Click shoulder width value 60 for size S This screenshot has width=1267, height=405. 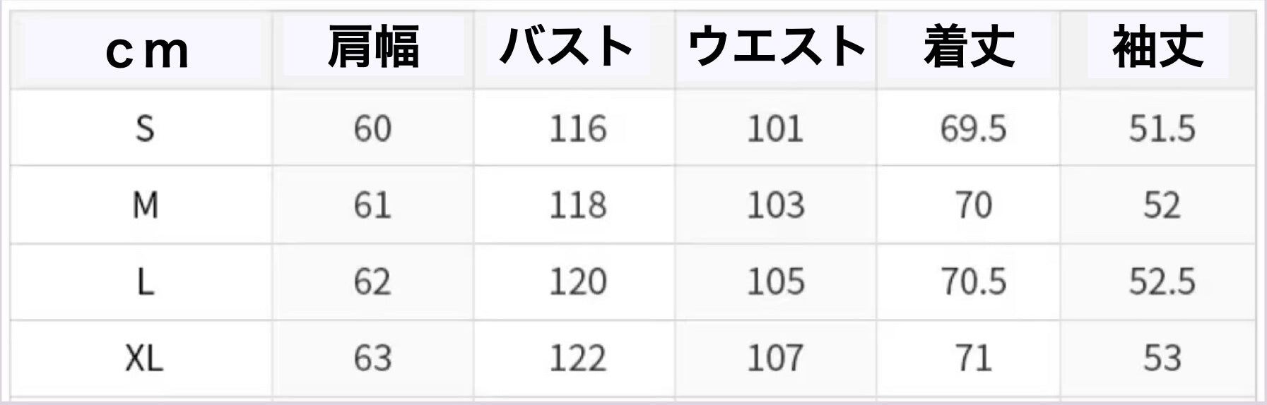(372, 128)
